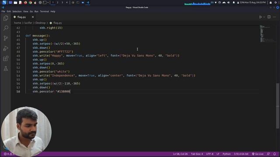Viewport: 280px width, 157px height.
Task: Click the "Independence" string on line 54
Action: pos(63,75)
